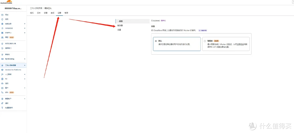Image resolution: width=294 pixels, height=133 pixels.
Task: Select the 默认 (Default) placement radio button
Action: 156,41
